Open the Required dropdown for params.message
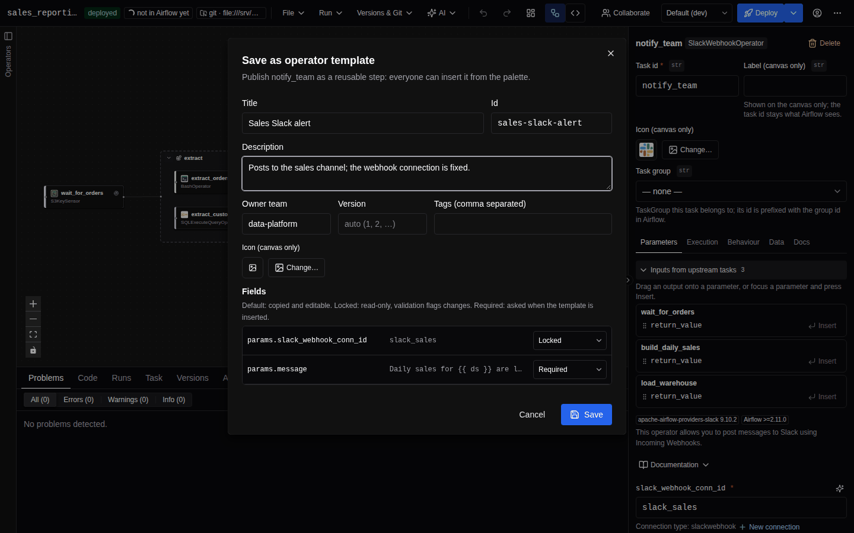 click(569, 370)
